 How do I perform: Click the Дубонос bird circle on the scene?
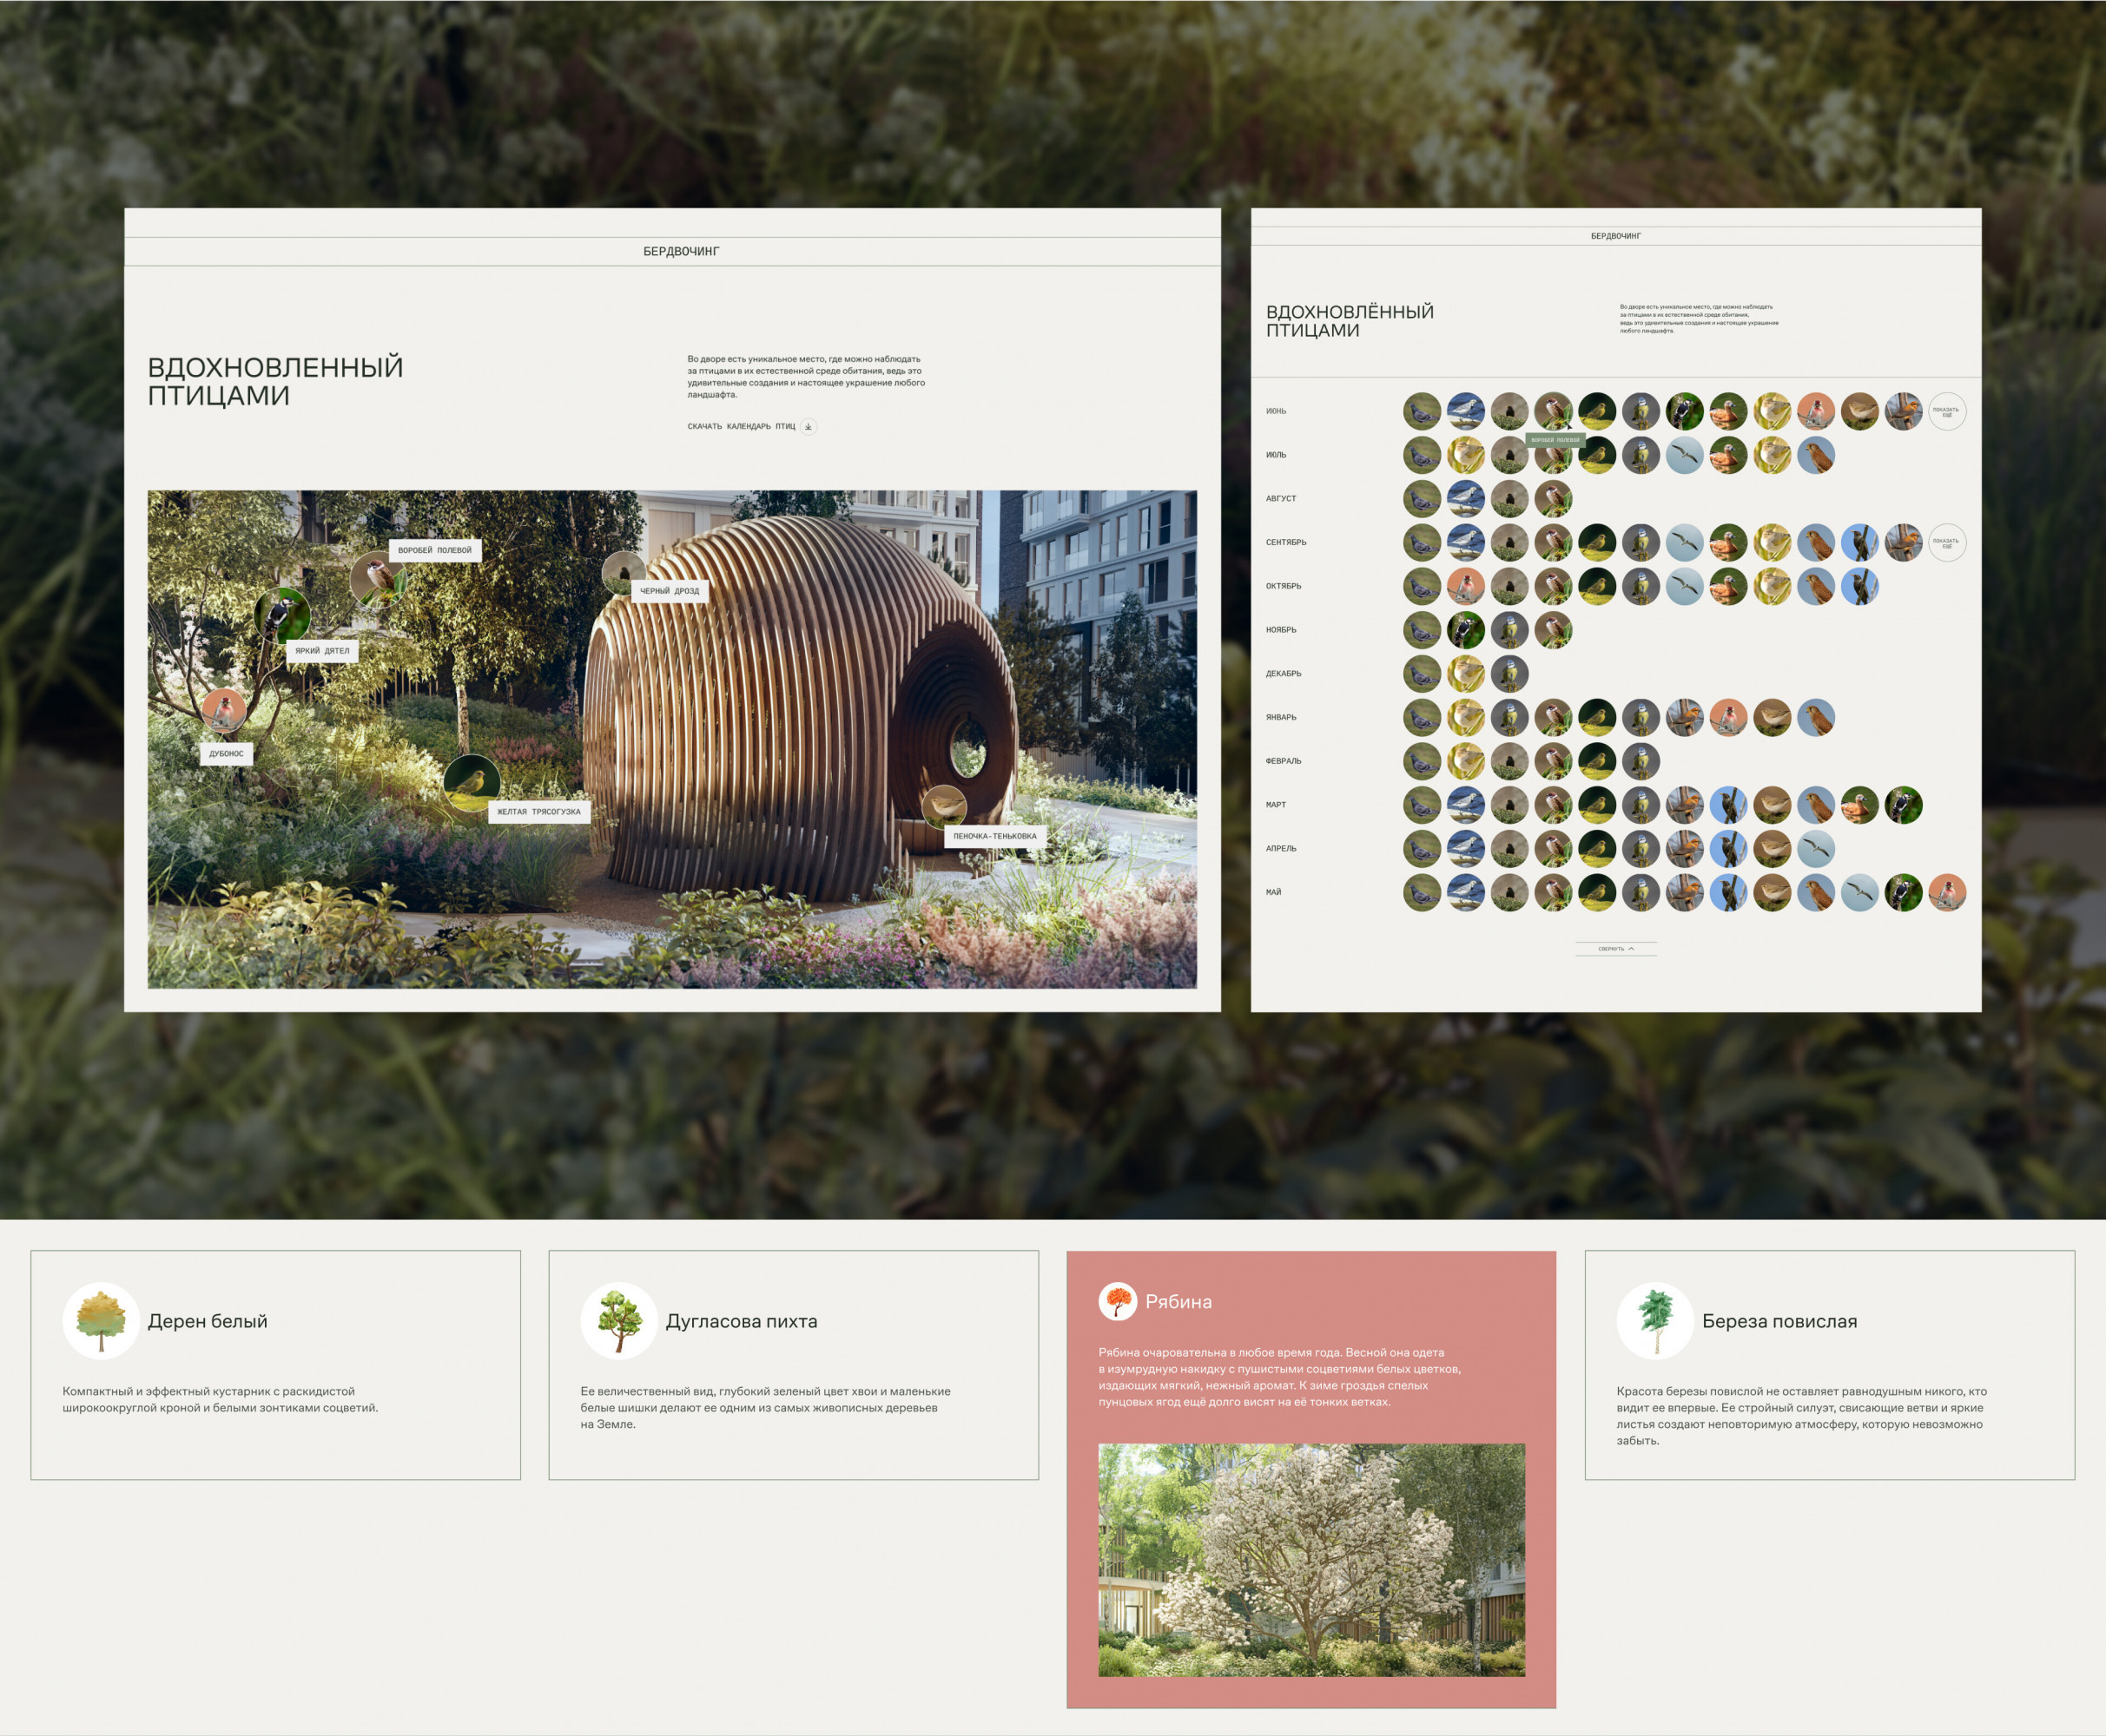coord(224,710)
